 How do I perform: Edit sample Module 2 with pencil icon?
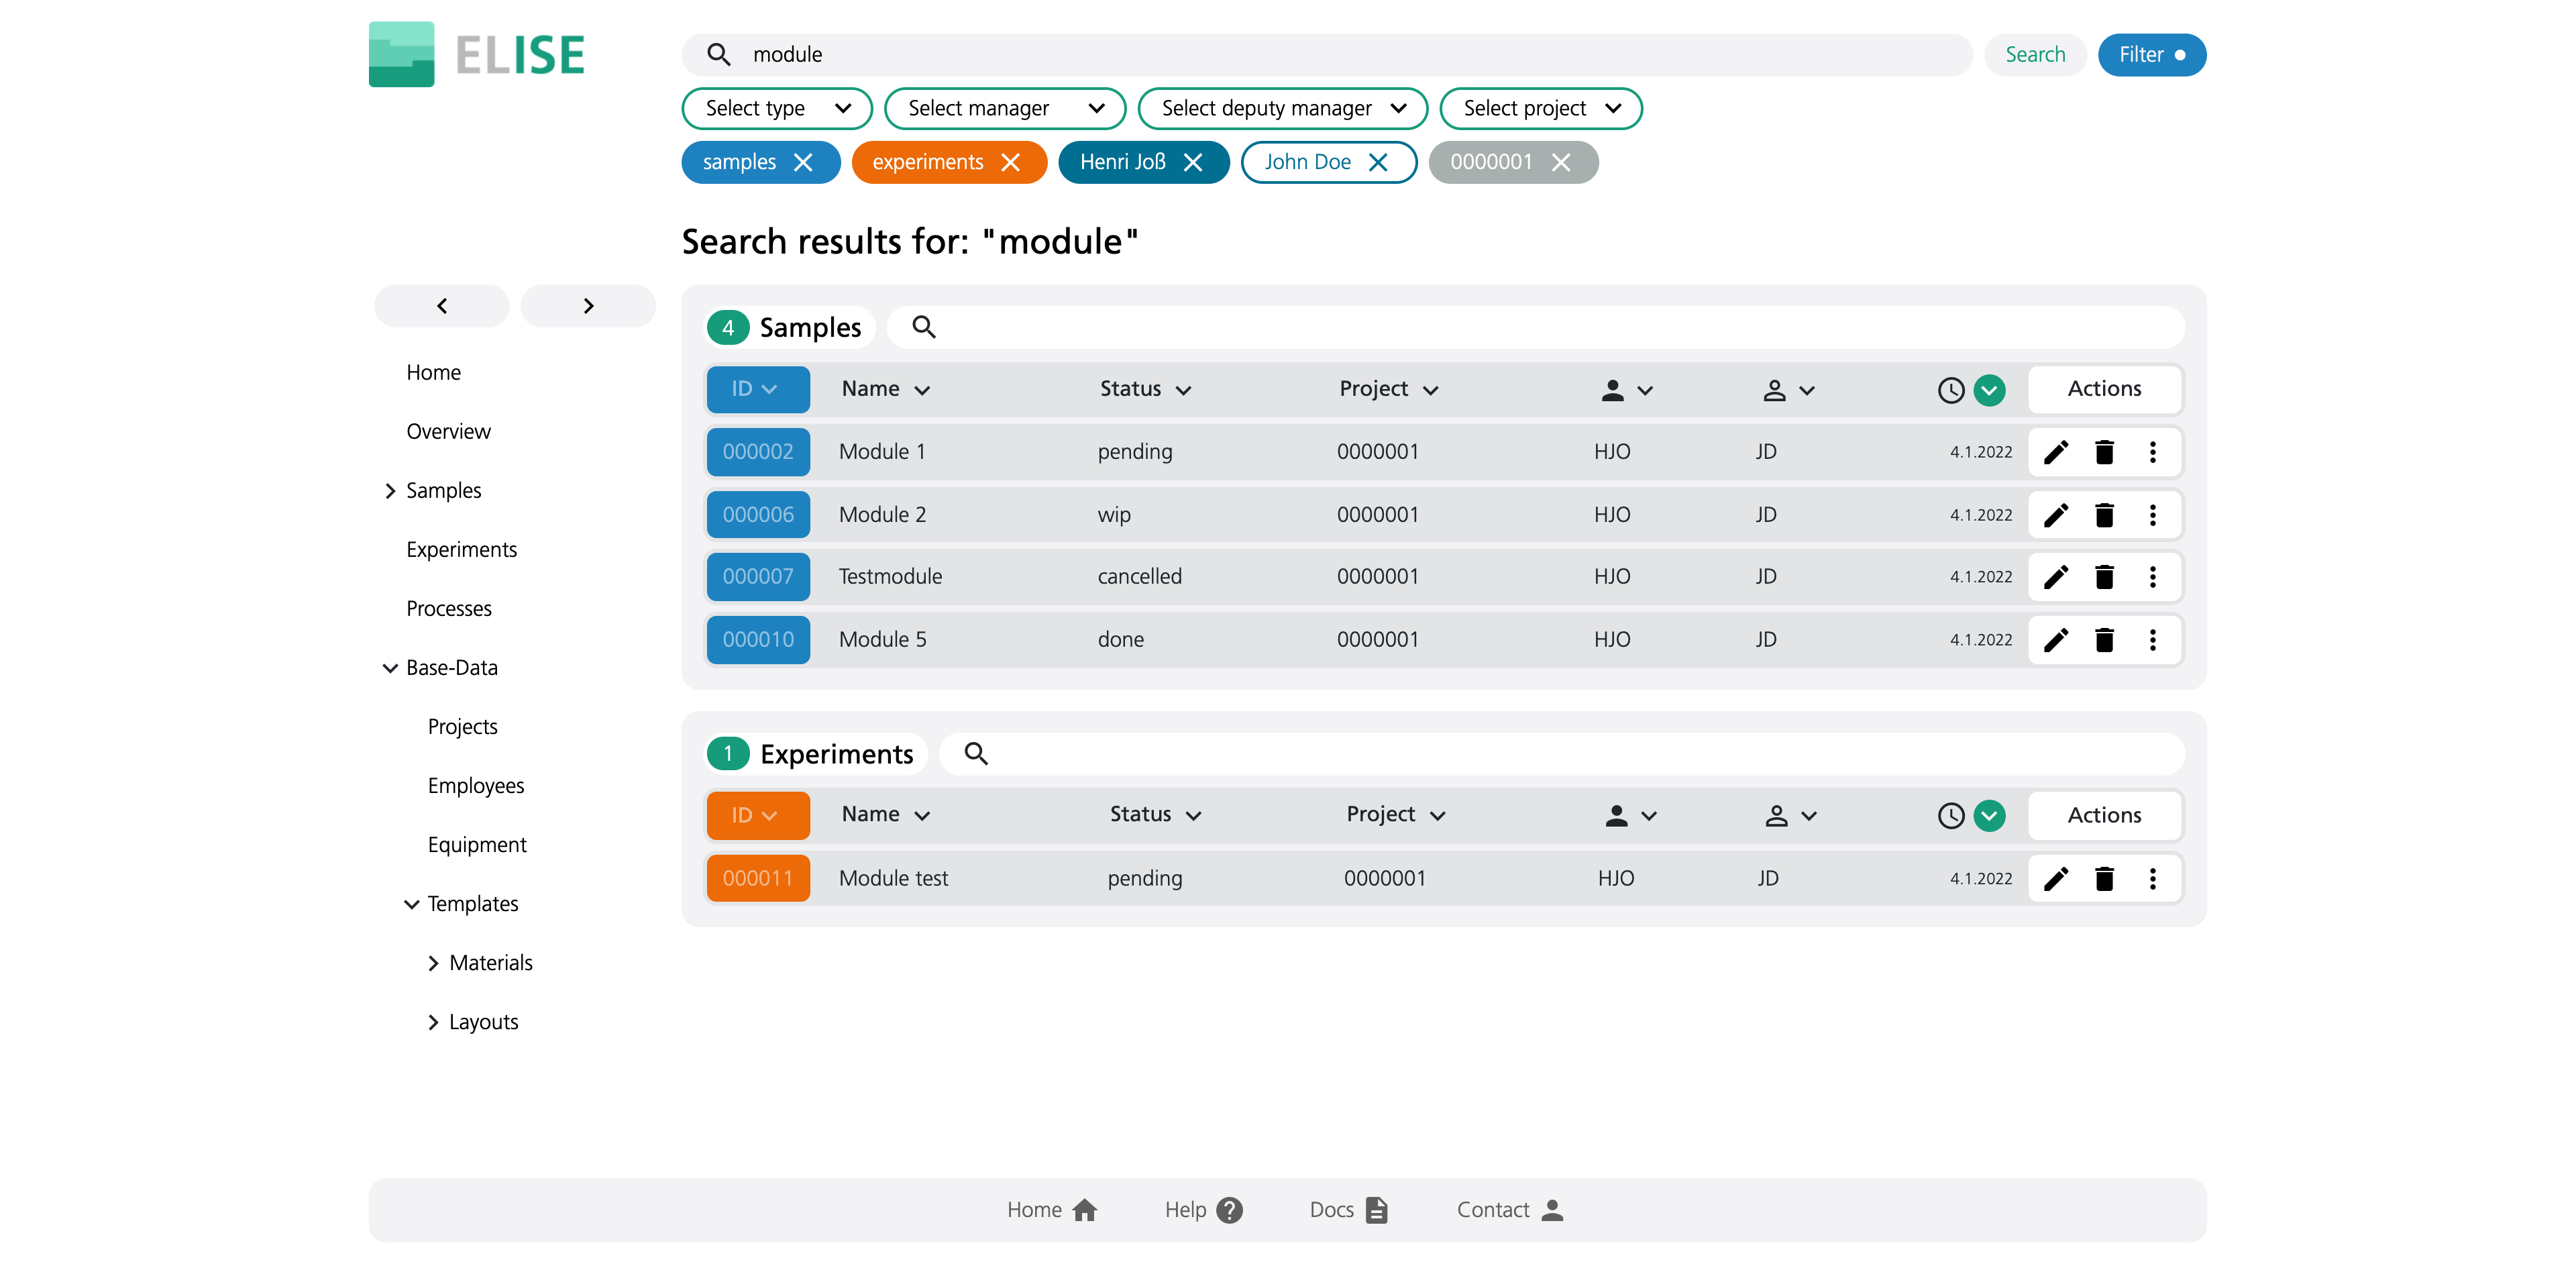click(2056, 515)
